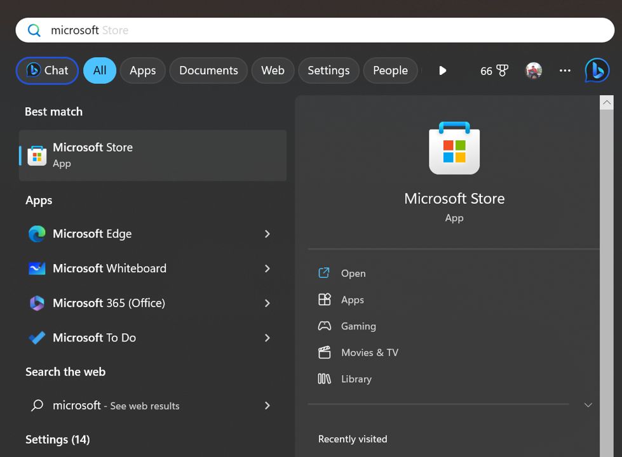
Task: Open Microsoft 365 (Office) result
Action: pos(152,303)
